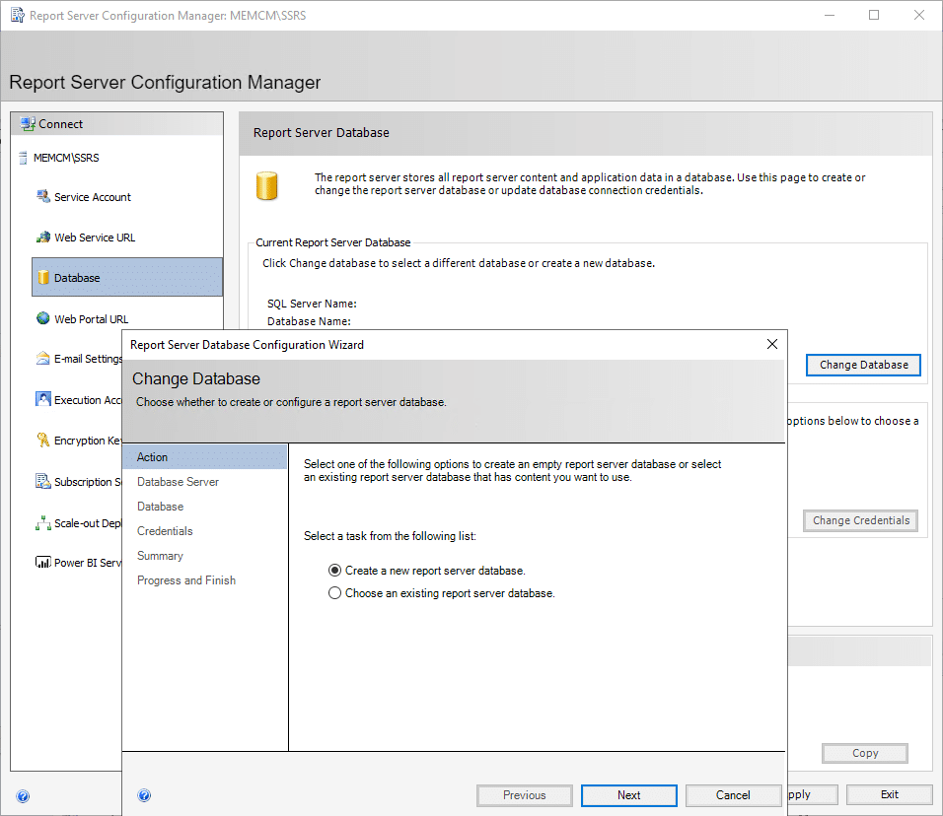
Task: Click the Web Portal URL globe icon
Action: [43, 318]
